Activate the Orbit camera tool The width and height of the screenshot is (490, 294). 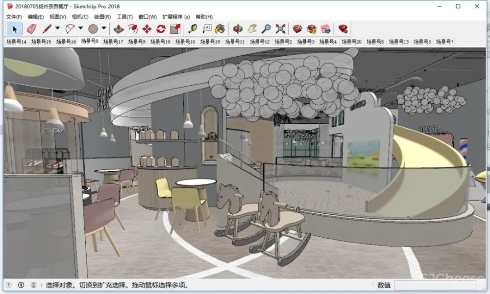coord(238,29)
